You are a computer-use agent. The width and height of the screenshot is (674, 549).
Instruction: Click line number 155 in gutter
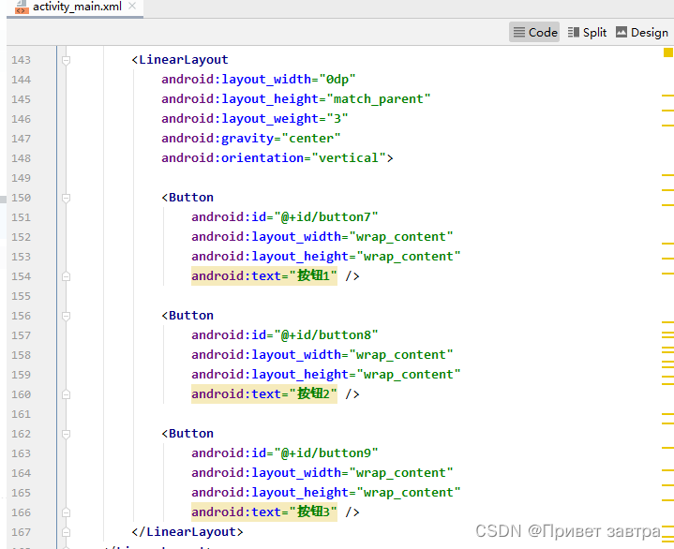[x=21, y=296]
